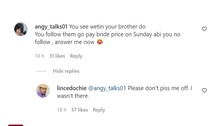
Task: Click the dark red item at bottom-left edge
Action: click(x=16, y=125)
